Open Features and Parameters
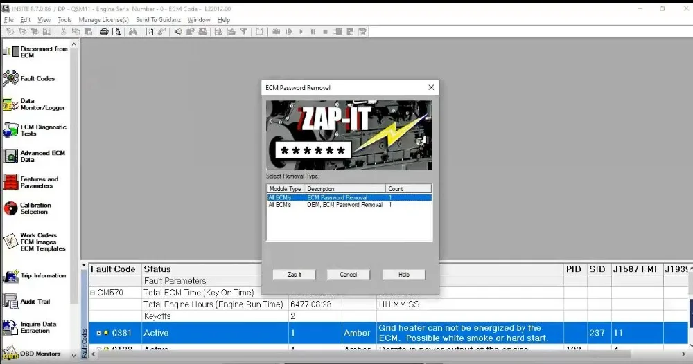This screenshot has width=693, height=364. pyautogui.click(x=31, y=182)
